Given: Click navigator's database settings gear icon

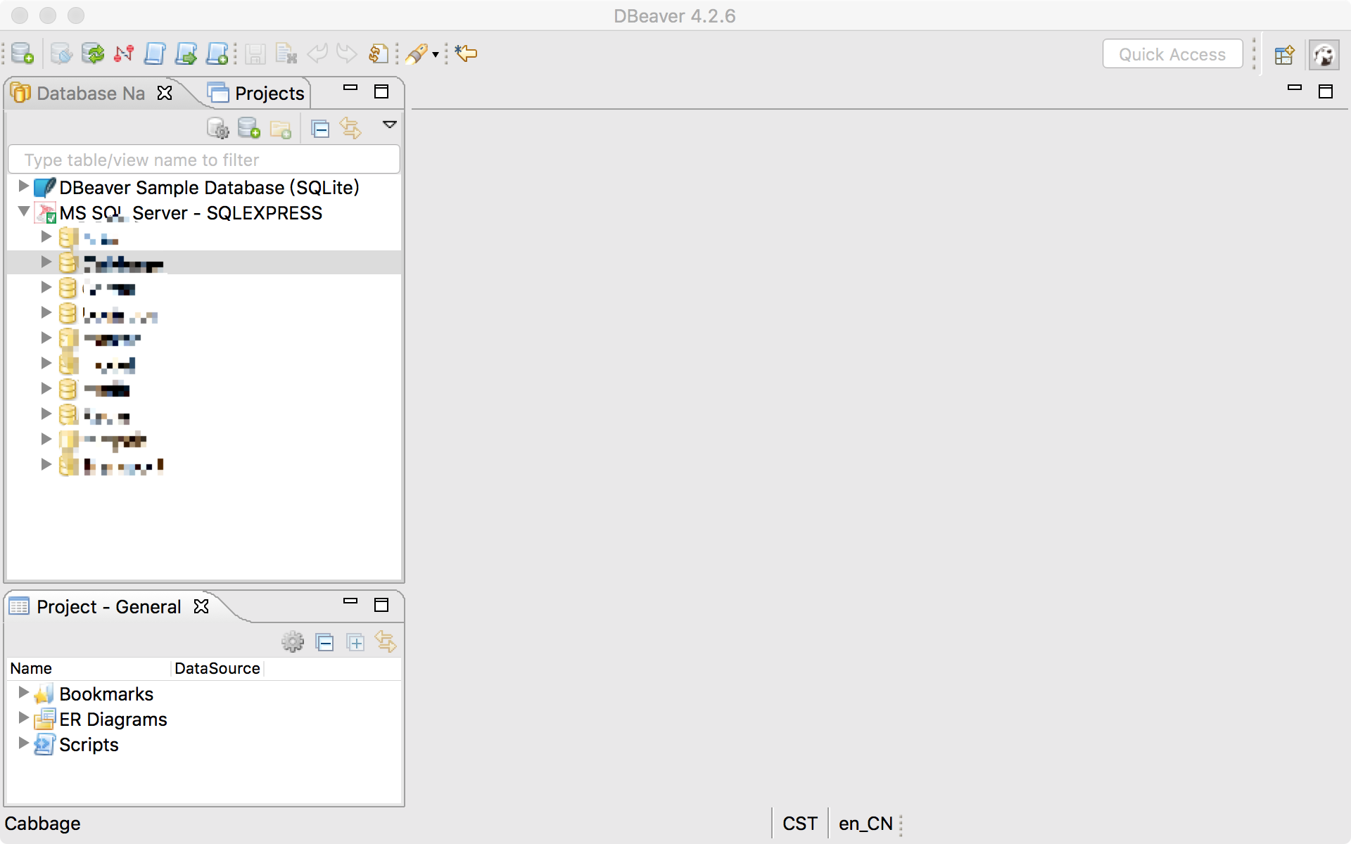Looking at the screenshot, I should 218,129.
